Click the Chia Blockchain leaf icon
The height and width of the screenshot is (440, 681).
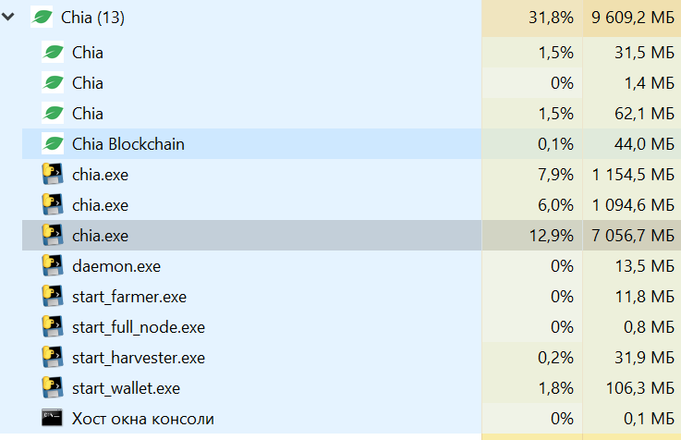coord(53,144)
